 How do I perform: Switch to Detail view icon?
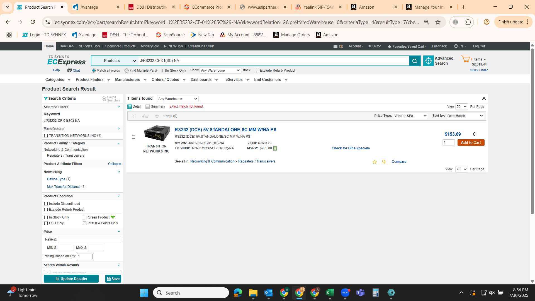[x=129, y=107]
